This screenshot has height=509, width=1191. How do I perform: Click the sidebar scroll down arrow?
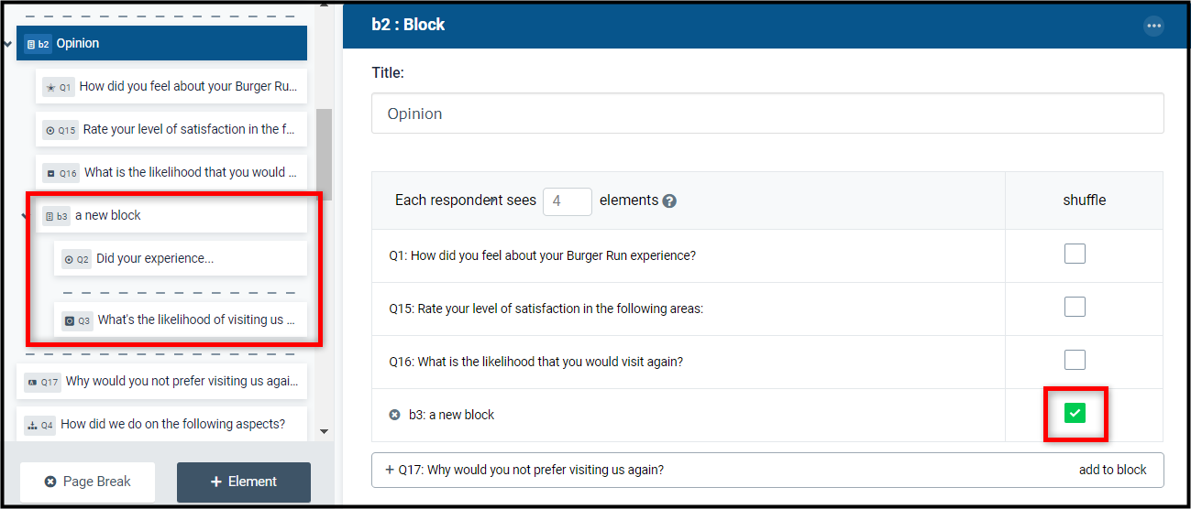(x=324, y=430)
